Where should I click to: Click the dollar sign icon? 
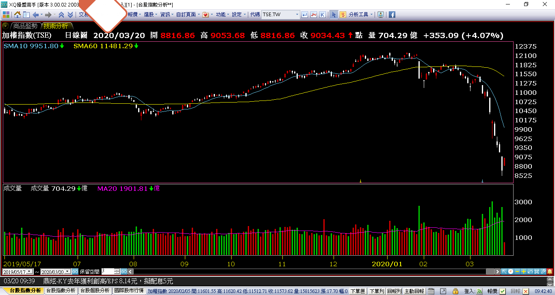coord(343,15)
